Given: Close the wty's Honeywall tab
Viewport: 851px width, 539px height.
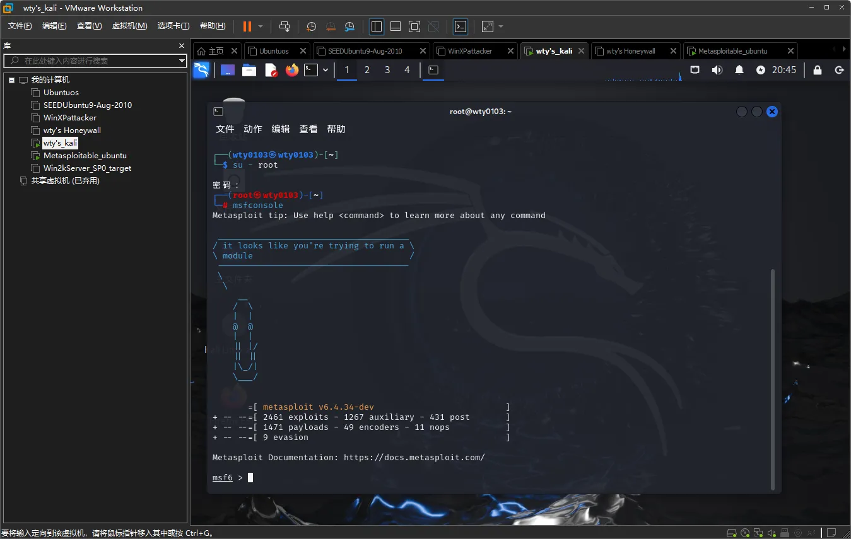Looking at the screenshot, I should pyautogui.click(x=672, y=51).
